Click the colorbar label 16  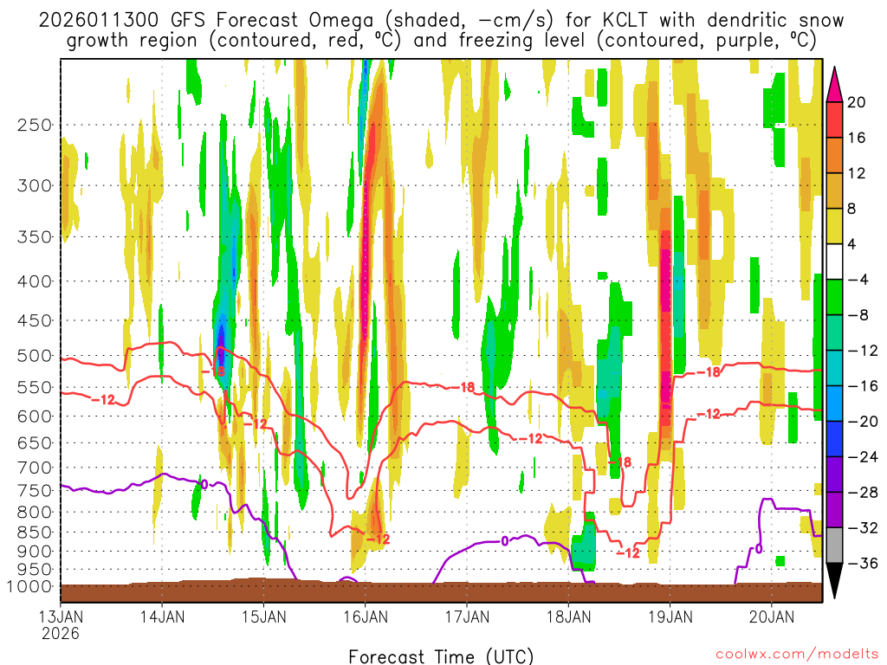[857, 138]
